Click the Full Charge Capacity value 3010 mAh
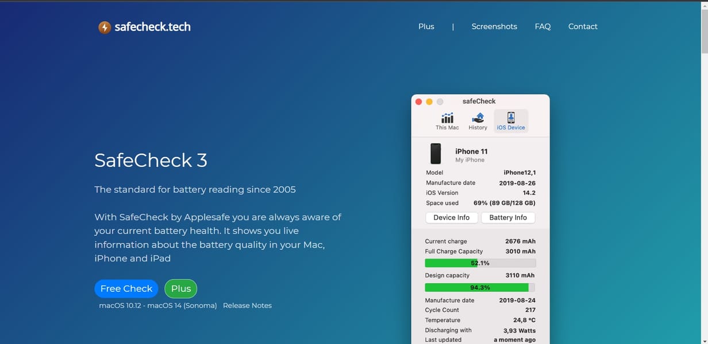 520,251
